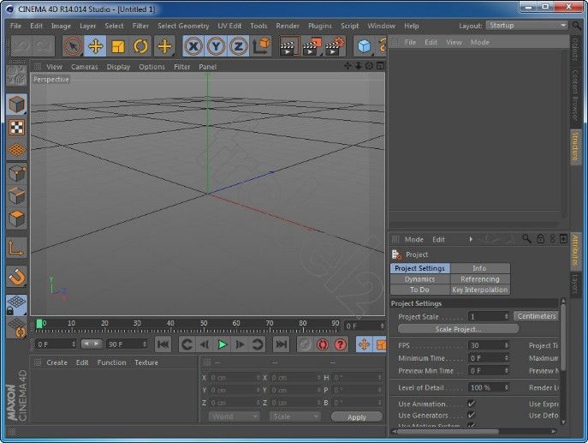
Task: Open the World coordinate system dropdown
Action: [x=234, y=416]
